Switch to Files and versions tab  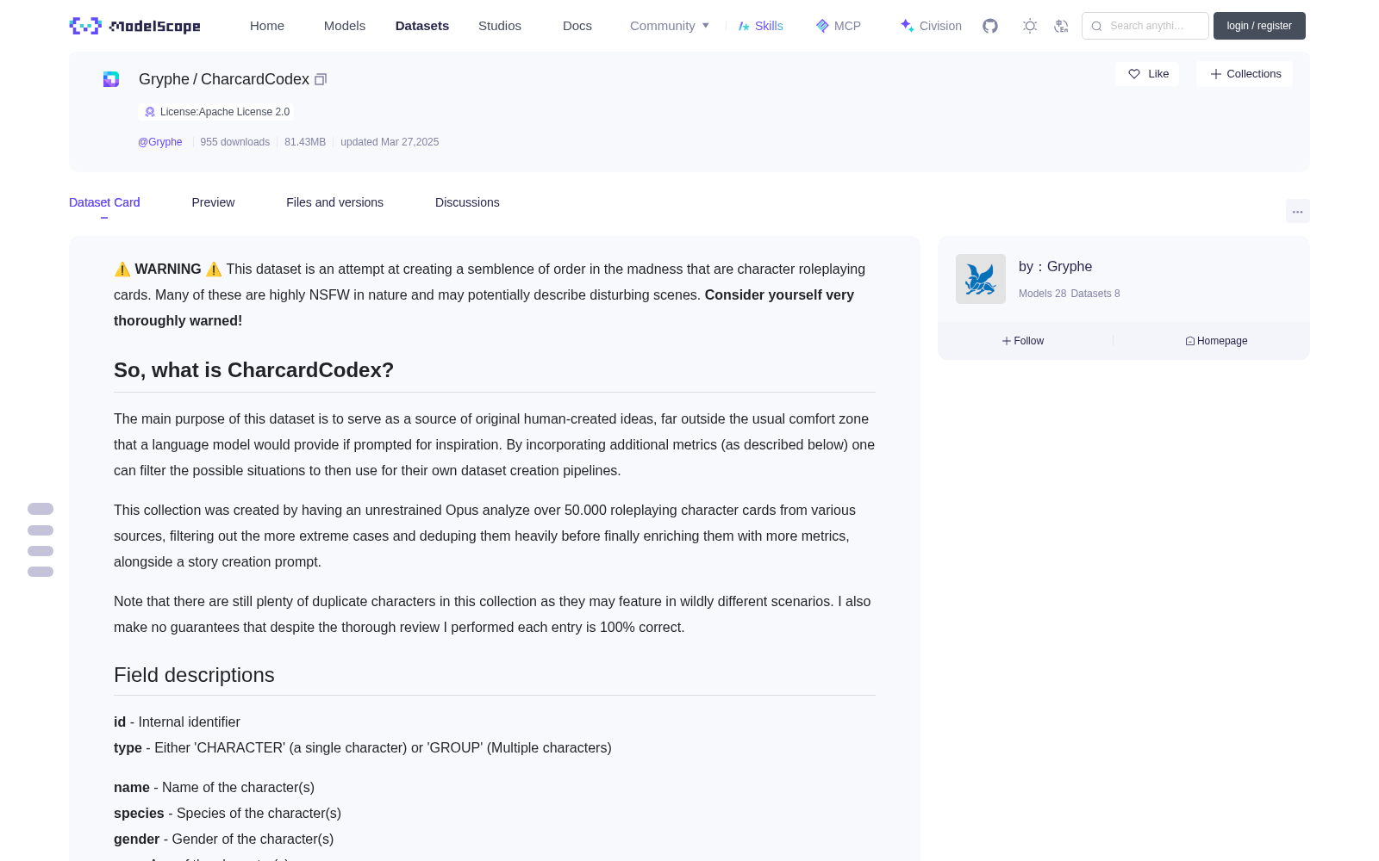tap(334, 202)
